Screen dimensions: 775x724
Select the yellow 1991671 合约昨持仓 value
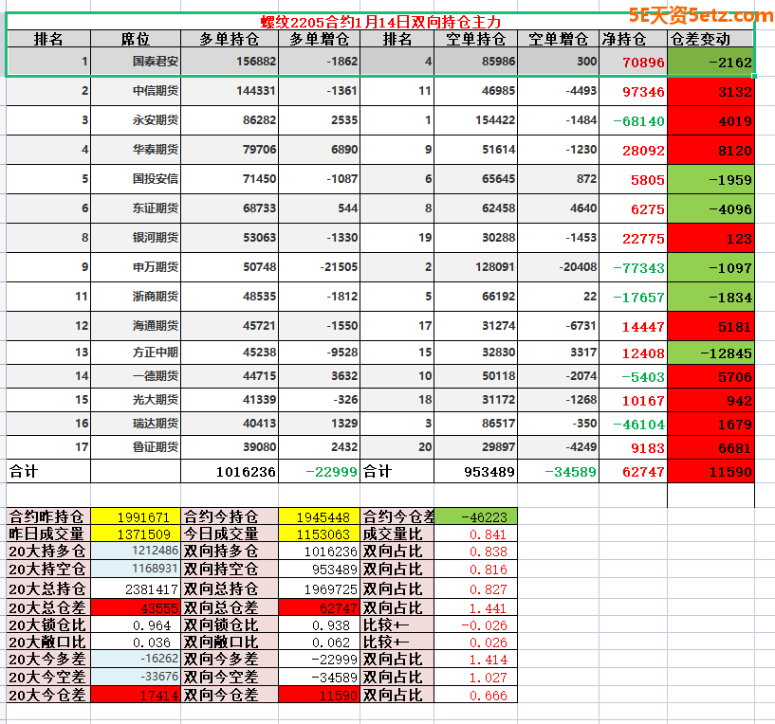pyautogui.click(x=143, y=517)
